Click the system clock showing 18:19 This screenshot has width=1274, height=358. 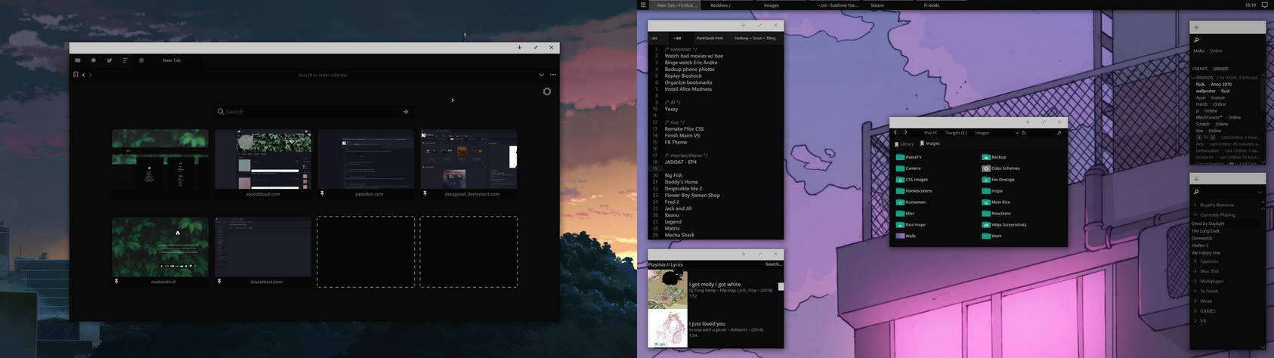(x=1251, y=5)
